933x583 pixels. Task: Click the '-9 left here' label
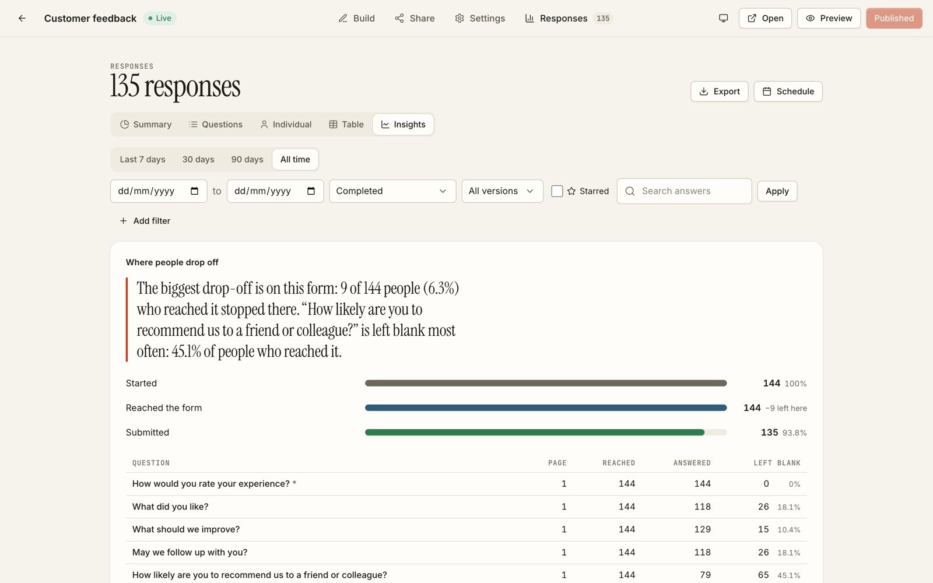786,409
